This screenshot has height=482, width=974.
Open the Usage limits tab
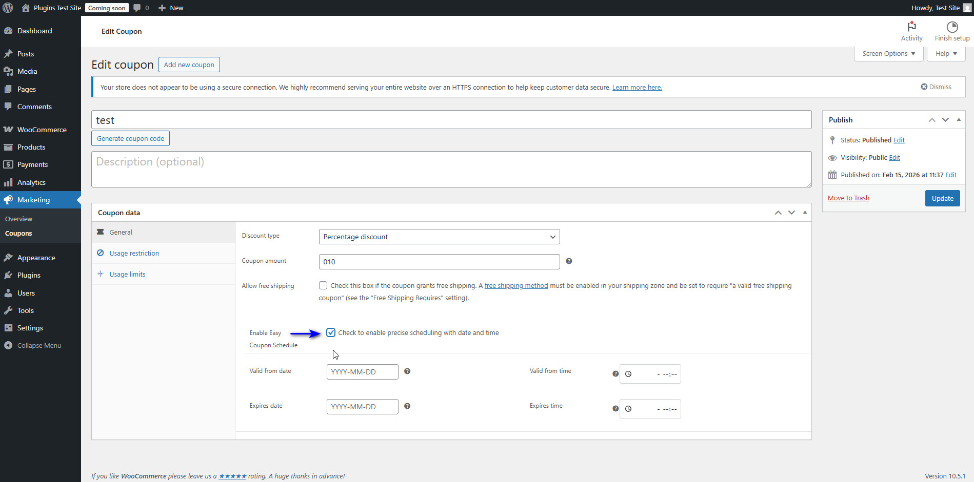point(127,274)
